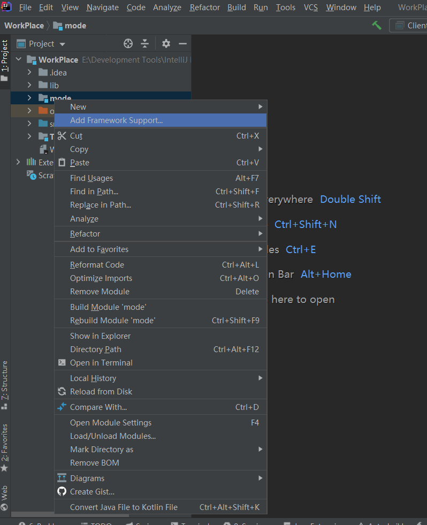Select the WorkPlace project root row

pos(101,59)
